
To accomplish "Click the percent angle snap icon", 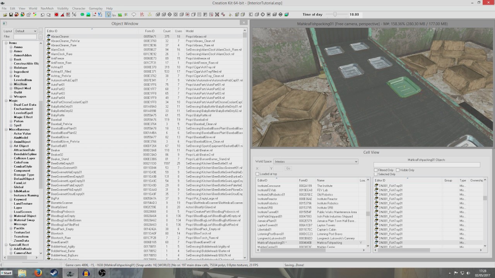I will 74,15.
